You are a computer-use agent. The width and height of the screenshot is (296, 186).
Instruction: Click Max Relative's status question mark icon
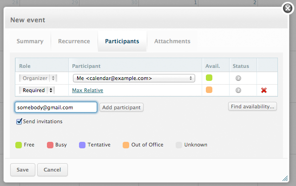238,90
